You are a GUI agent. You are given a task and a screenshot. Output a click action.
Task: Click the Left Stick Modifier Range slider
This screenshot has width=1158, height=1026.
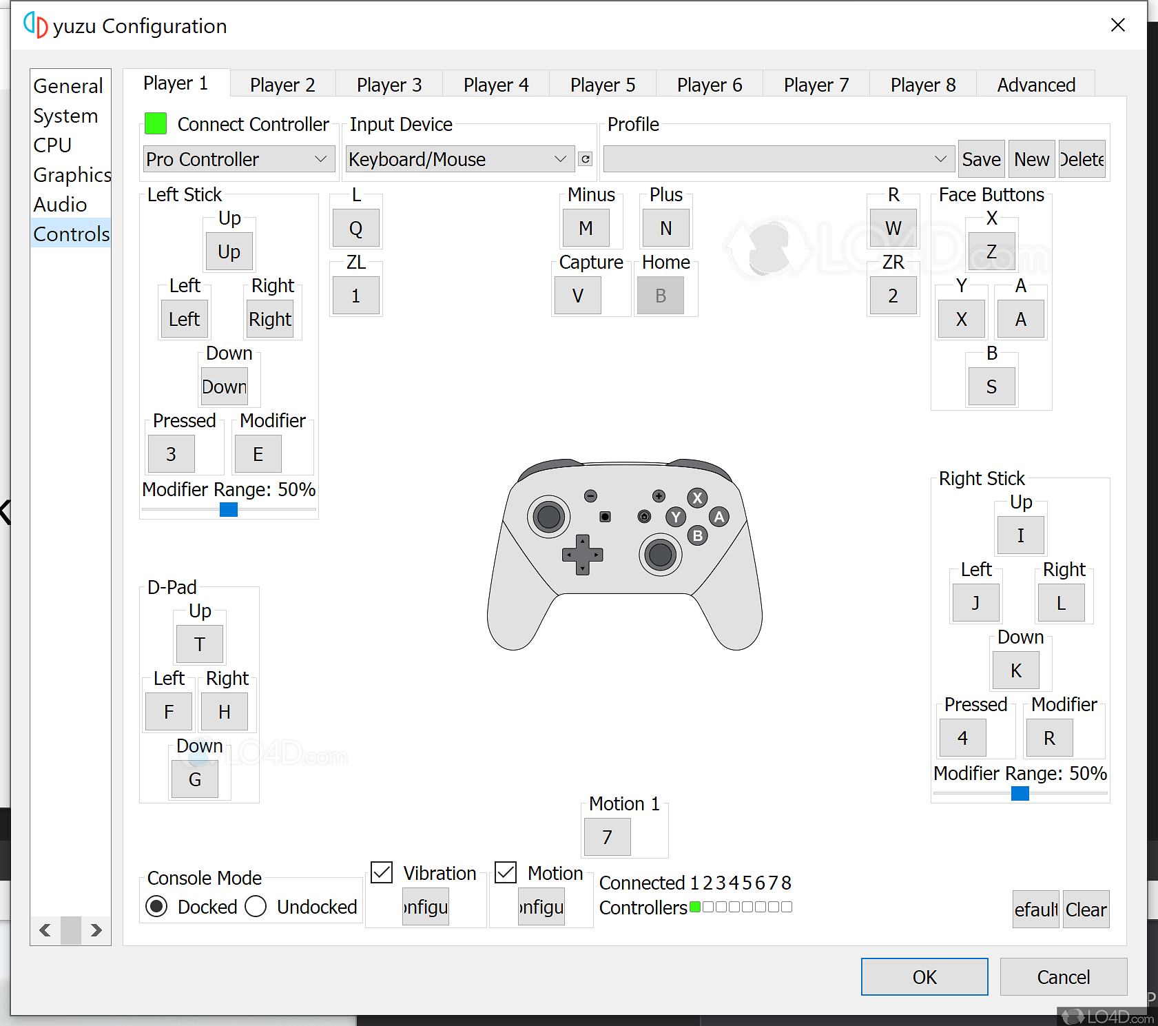[x=229, y=509]
